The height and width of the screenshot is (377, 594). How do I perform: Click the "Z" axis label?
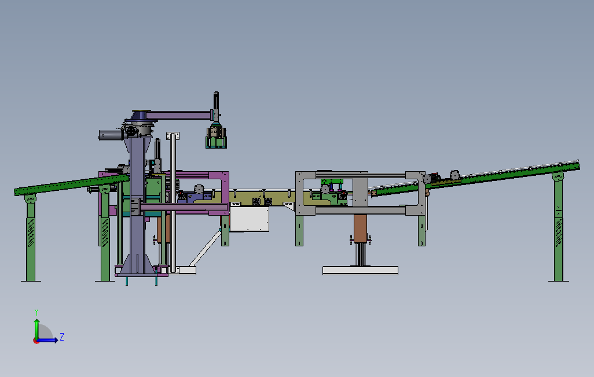click(62, 337)
